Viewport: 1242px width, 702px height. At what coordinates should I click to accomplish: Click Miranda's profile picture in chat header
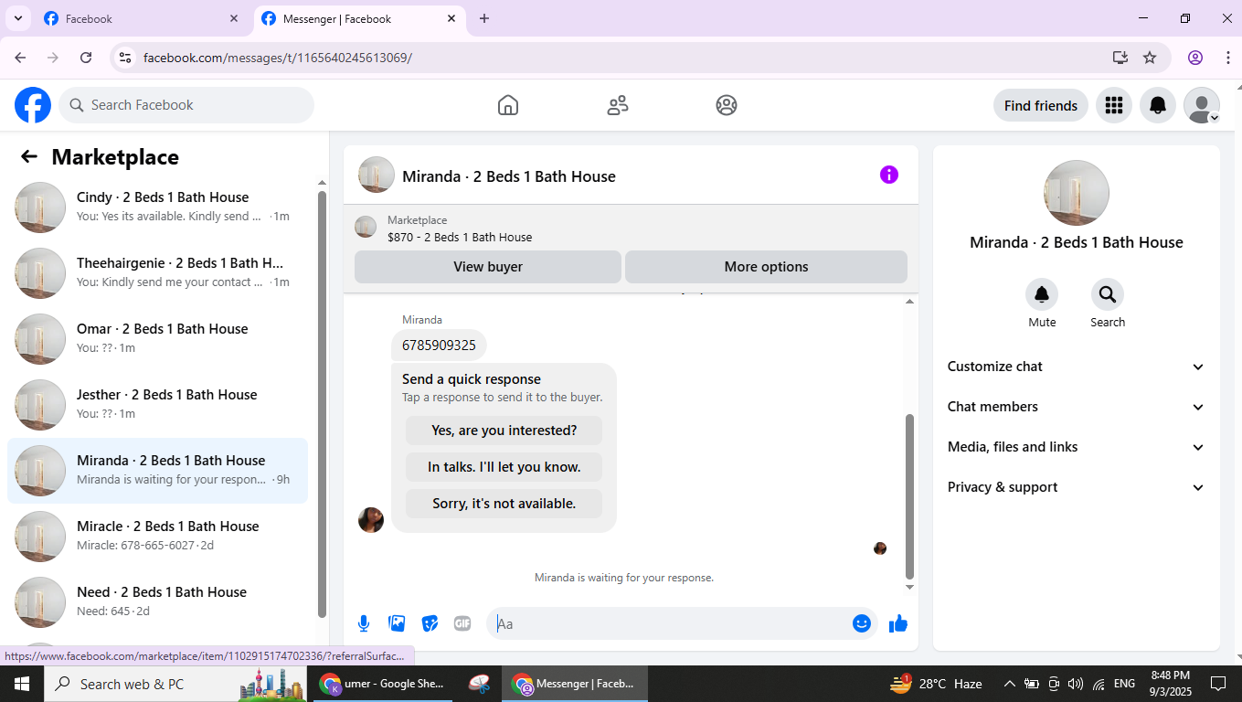click(x=377, y=175)
